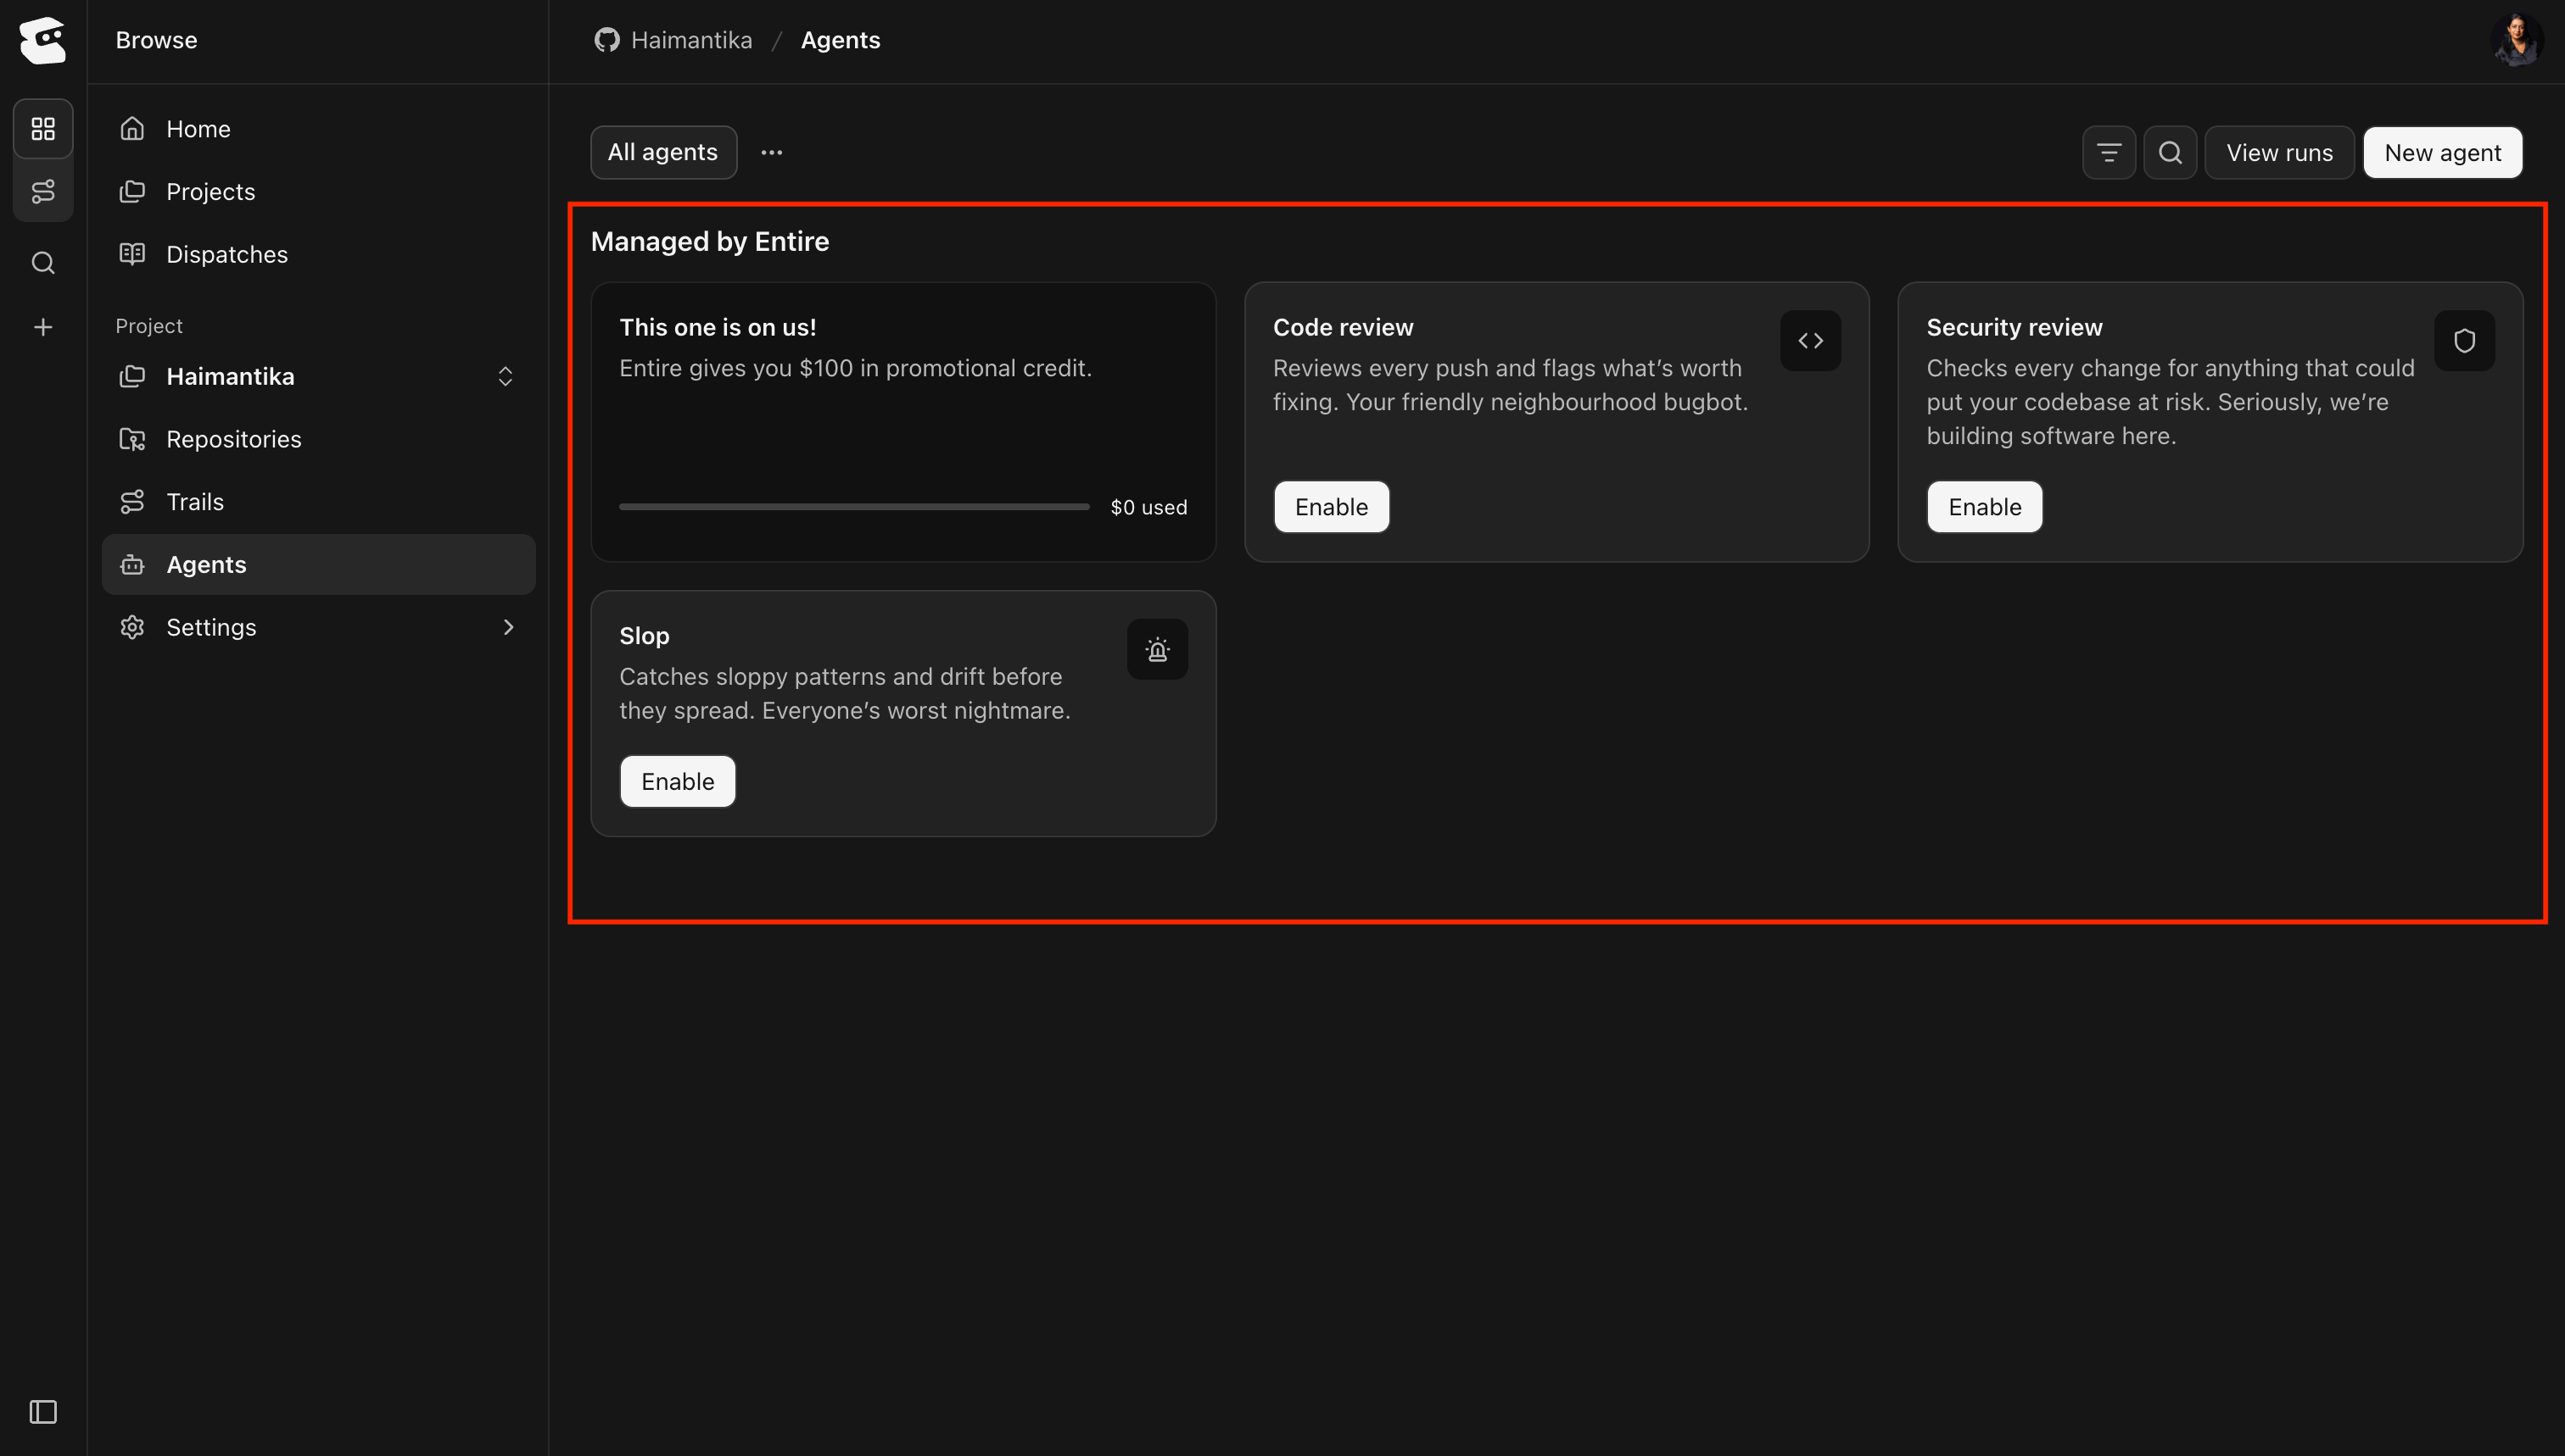Screen dimensions: 2565x1456
Task: Click the code brackets icon on Code review card
Action: click(x=1810, y=341)
